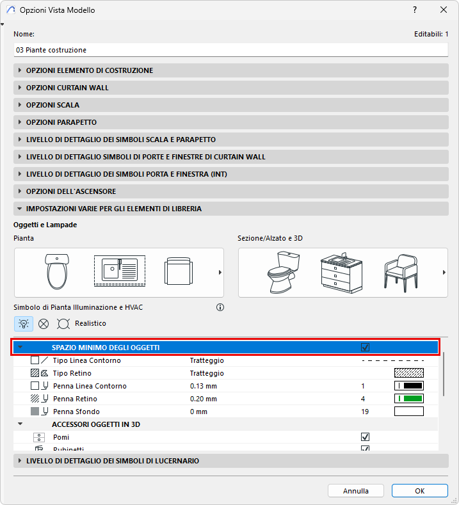Open the Tipo Retino fill pattern swatch
Screen dimensions: 459x505
409,373
